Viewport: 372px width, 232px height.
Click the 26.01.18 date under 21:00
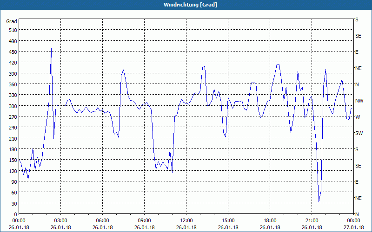(x=312, y=227)
